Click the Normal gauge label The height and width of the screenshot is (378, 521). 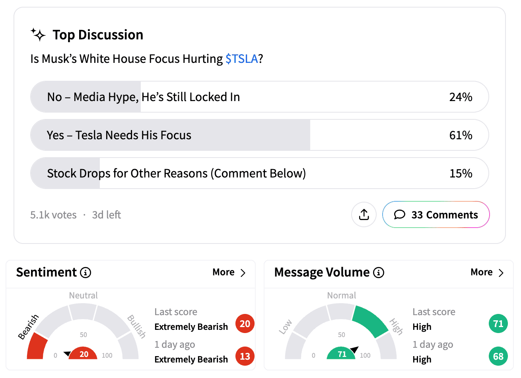(341, 295)
